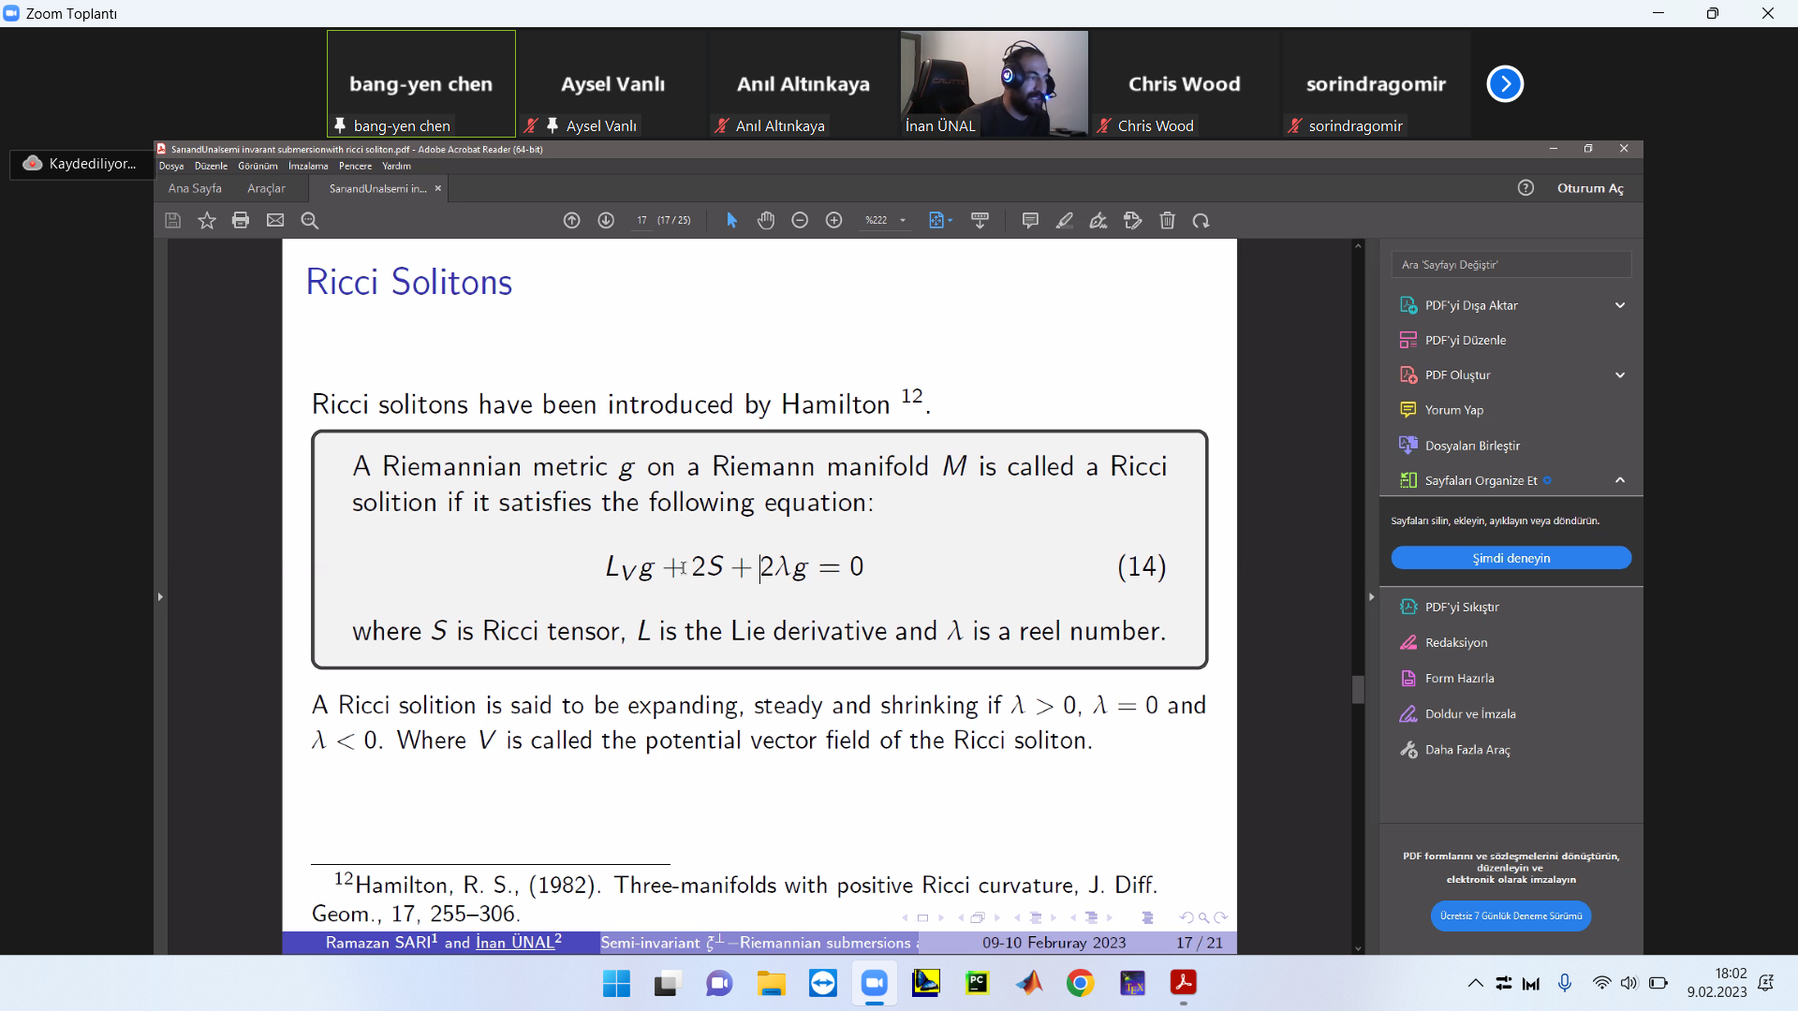1798x1011 pixels.
Task: Click Oturum Aç to sign in
Action: tap(1590, 188)
